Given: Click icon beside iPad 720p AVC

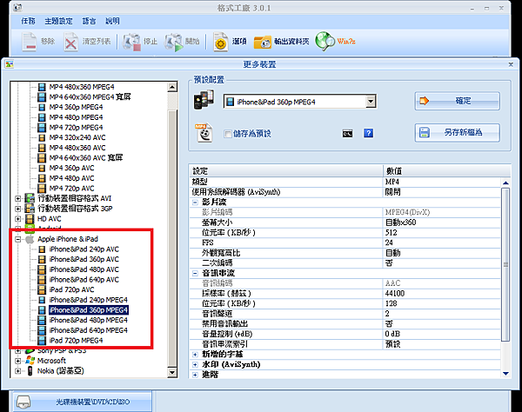Looking at the screenshot, I should click(x=42, y=289).
